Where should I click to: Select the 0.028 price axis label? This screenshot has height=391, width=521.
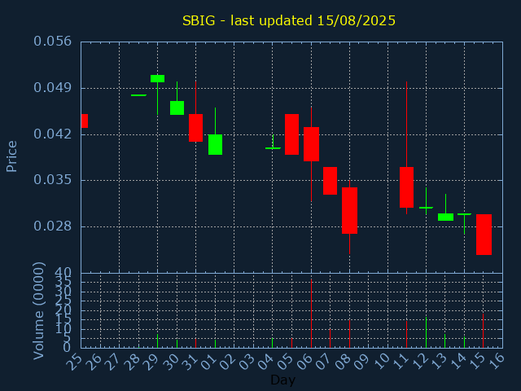point(52,226)
